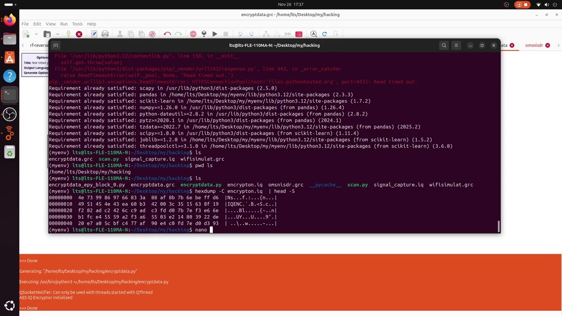
Task: Click terminal search magnifier icon
Action: click(x=444, y=45)
